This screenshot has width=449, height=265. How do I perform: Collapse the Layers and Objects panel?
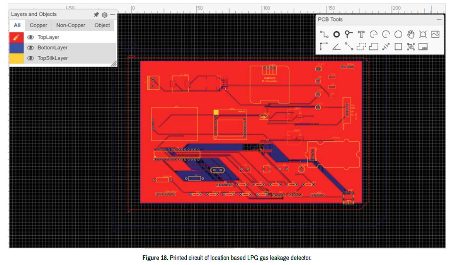pos(112,14)
